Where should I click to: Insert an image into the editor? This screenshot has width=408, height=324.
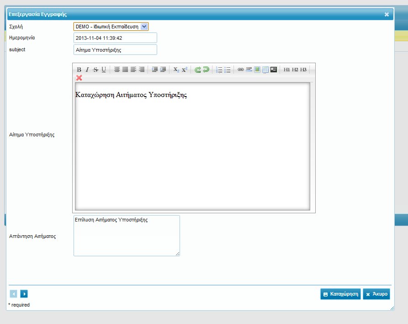coord(257,70)
